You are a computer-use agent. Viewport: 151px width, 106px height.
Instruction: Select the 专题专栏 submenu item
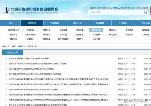(80, 39)
